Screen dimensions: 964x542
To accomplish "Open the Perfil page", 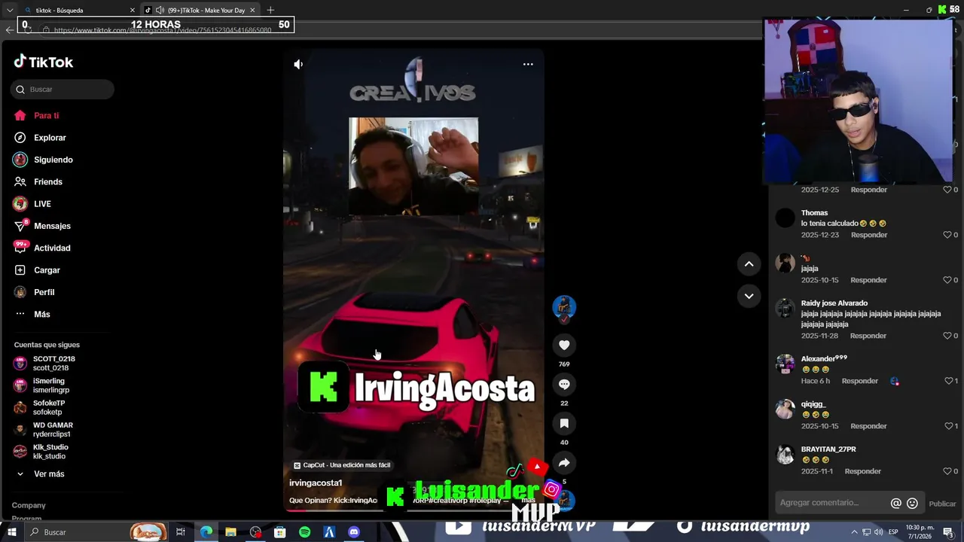I will (x=44, y=292).
